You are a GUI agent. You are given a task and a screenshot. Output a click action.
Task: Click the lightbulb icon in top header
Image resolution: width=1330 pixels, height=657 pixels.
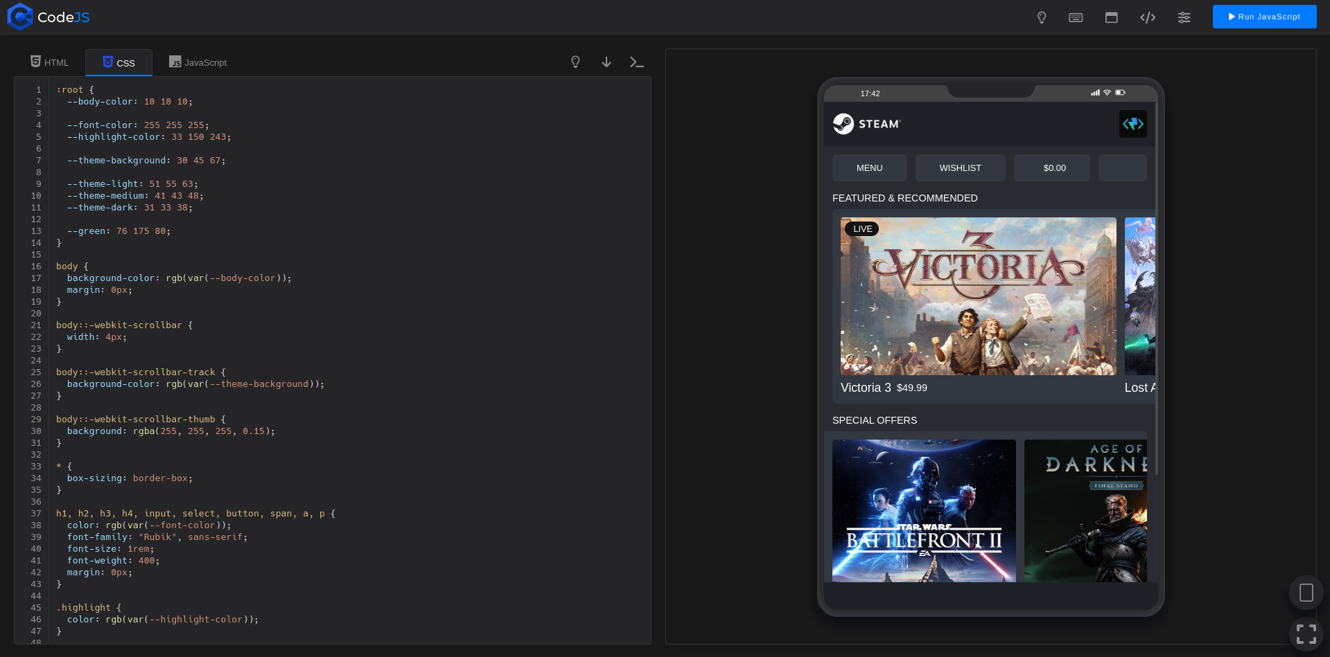tap(1041, 17)
